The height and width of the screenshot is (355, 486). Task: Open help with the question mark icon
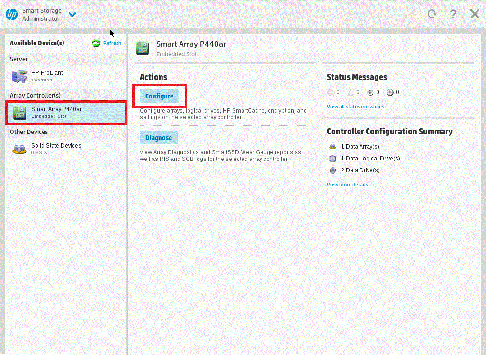click(453, 14)
